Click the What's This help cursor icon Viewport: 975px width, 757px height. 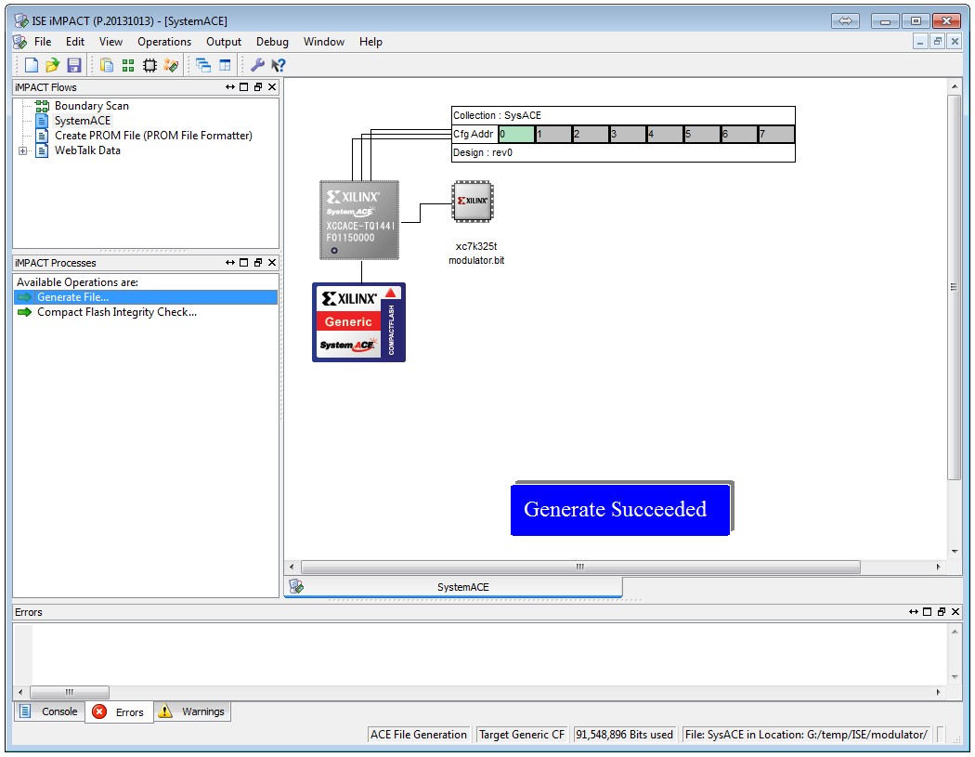pos(278,65)
